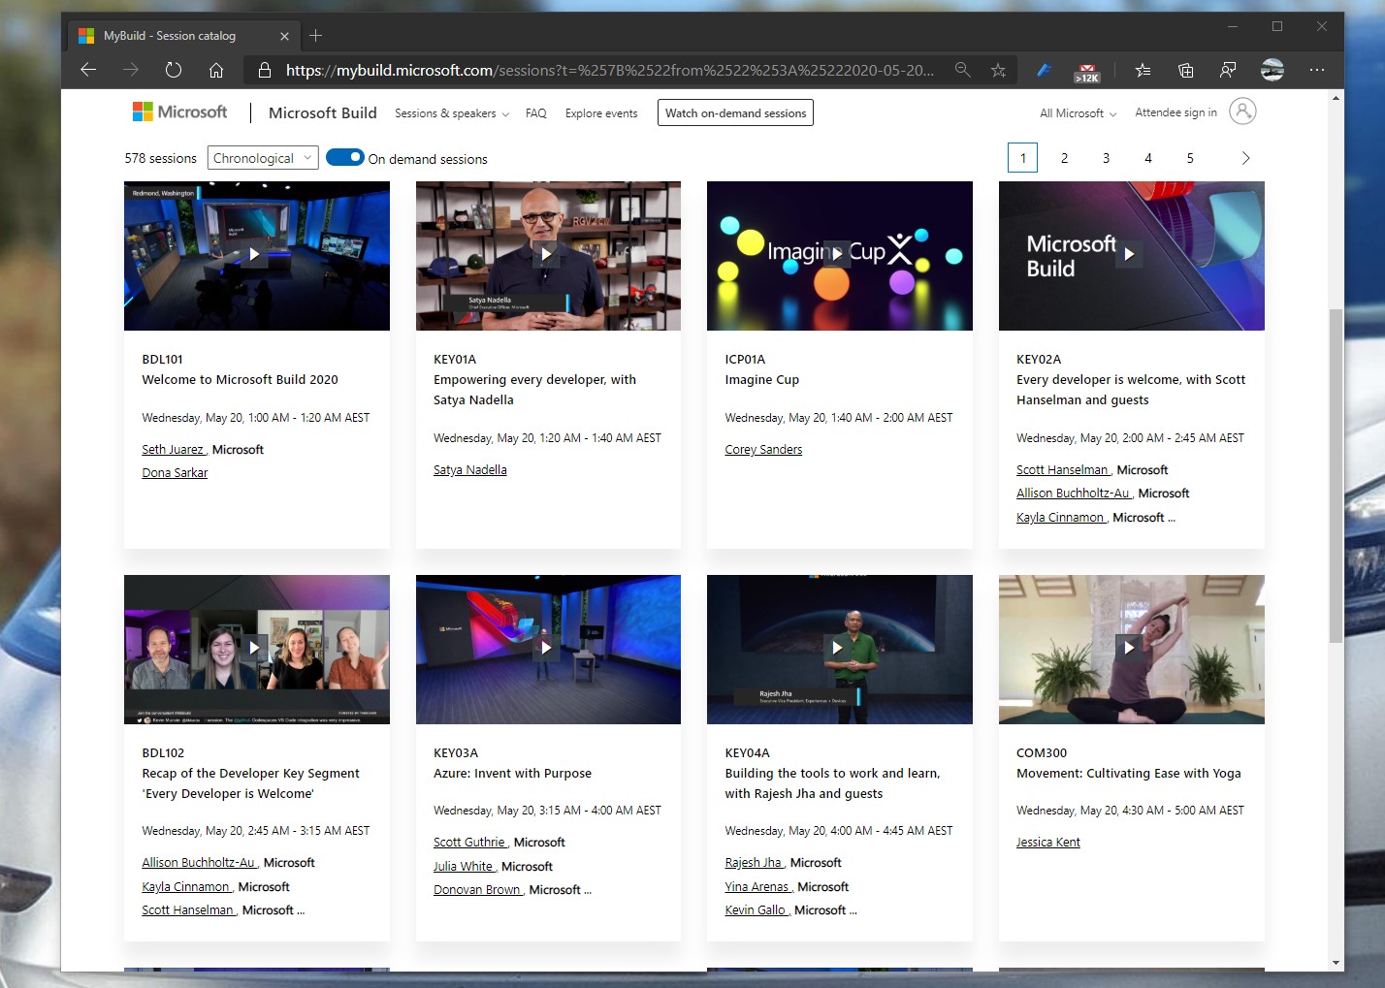
Task: Click the back navigation arrow
Action: pyautogui.click(x=88, y=70)
